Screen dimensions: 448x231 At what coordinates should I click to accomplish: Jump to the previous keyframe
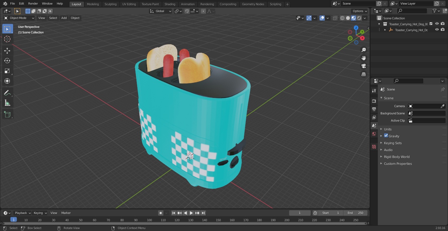coord(179,213)
